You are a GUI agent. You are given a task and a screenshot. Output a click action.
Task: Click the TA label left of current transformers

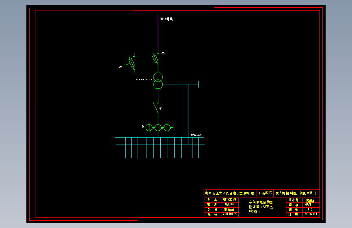click(x=143, y=127)
